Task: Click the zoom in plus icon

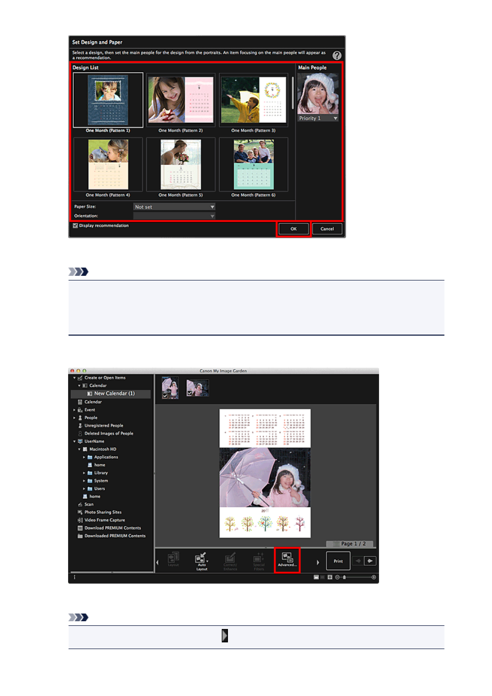Action: [x=373, y=577]
